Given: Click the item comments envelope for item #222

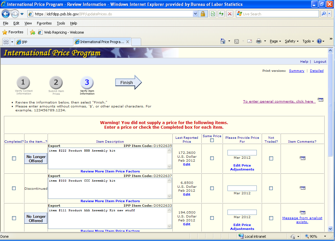Looking at the screenshot, I should tap(302, 158).
